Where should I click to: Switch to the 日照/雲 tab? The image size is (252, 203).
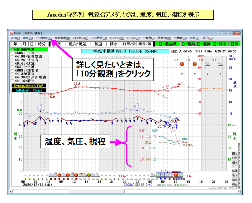coord(129,44)
